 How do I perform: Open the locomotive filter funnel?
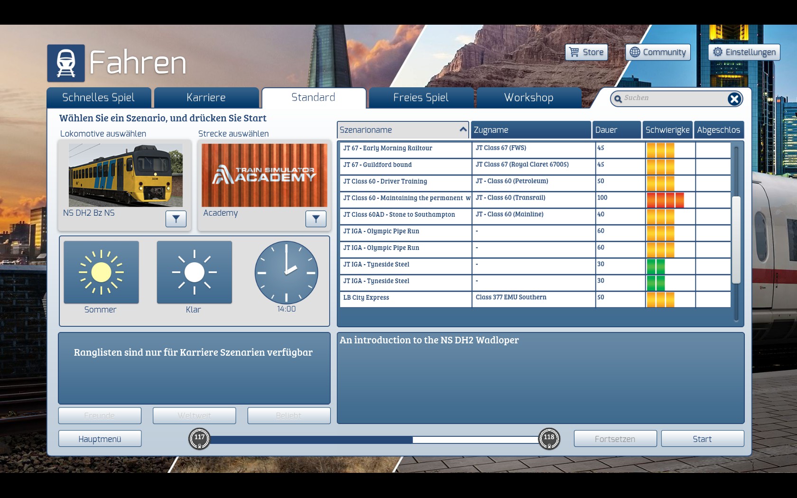[x=176, y=219]
